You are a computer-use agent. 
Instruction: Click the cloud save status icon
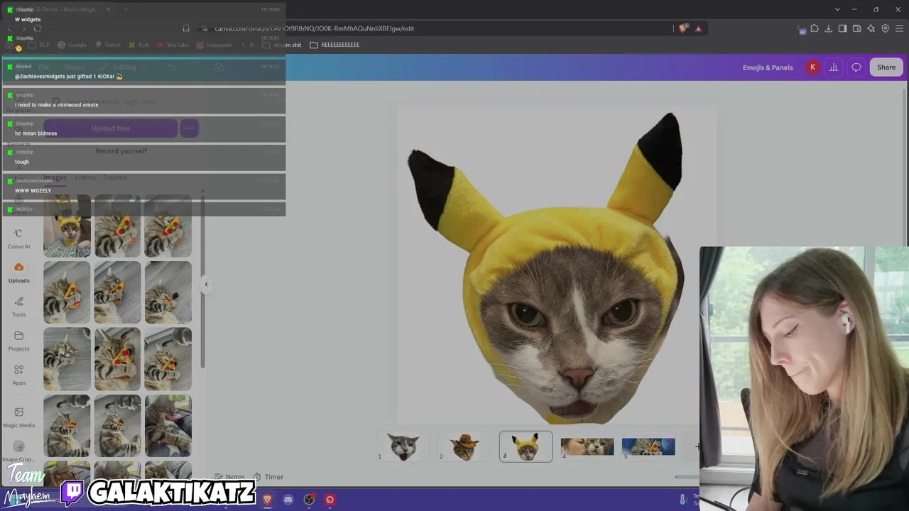[219, 67]
